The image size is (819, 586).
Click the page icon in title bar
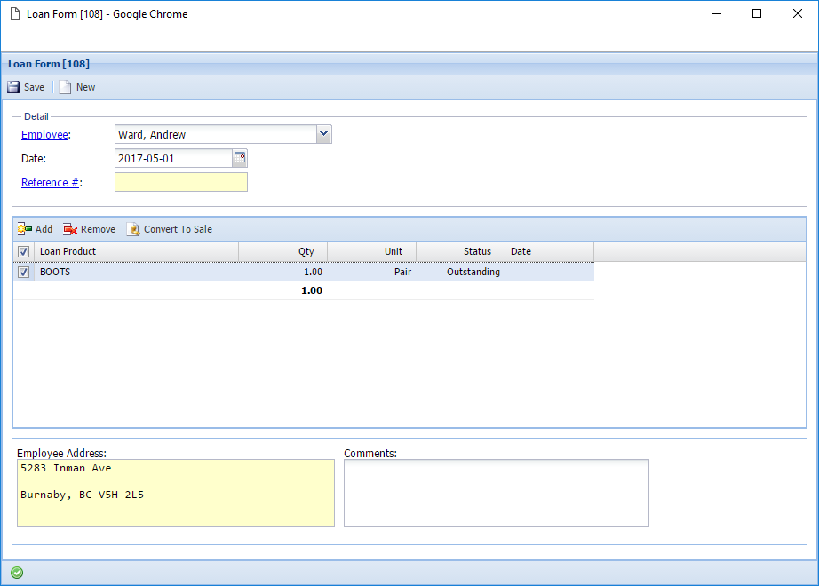[x=14, y=14]
